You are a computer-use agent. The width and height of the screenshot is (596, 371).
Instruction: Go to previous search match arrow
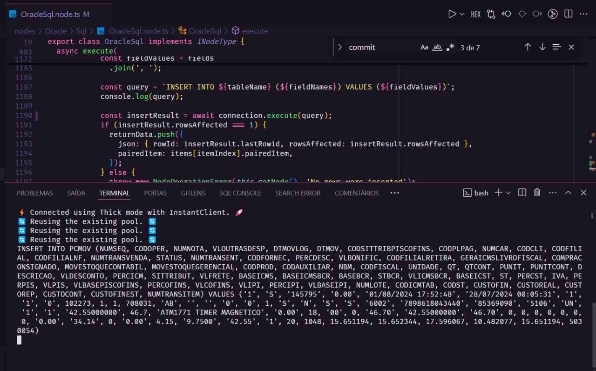[528, 47]
